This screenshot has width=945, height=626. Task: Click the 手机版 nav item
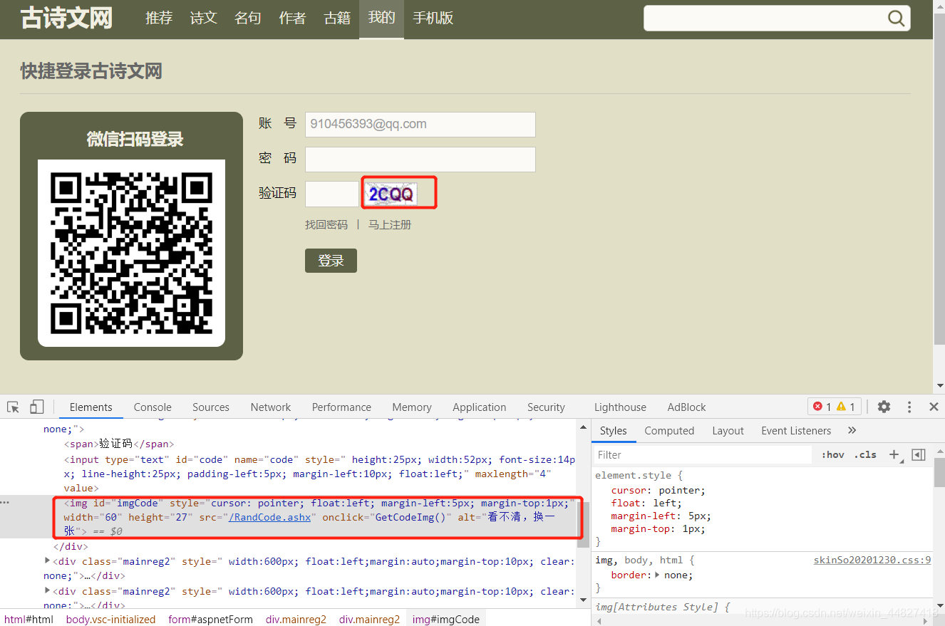pos(433,18)
